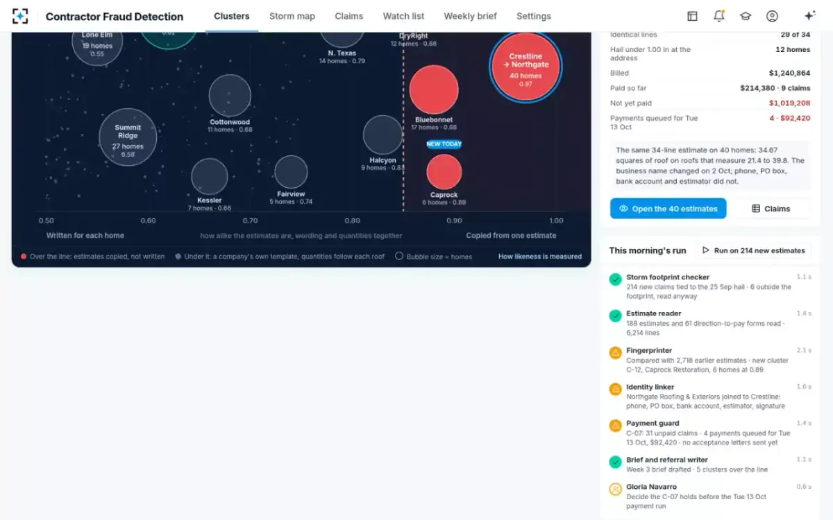Click the Fingerprinter step title
Image resolution: width=833 pixels, height=520 pixels.
(649, 351)
